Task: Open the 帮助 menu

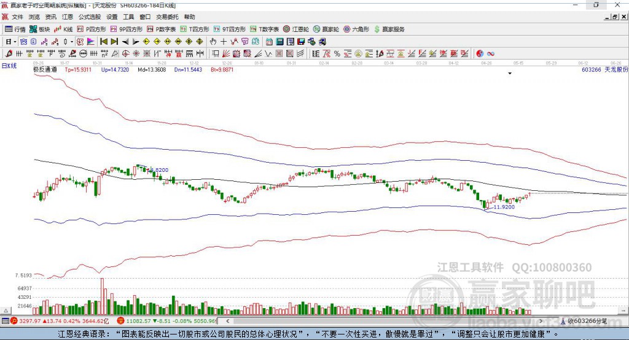Action: click(189, 17)
